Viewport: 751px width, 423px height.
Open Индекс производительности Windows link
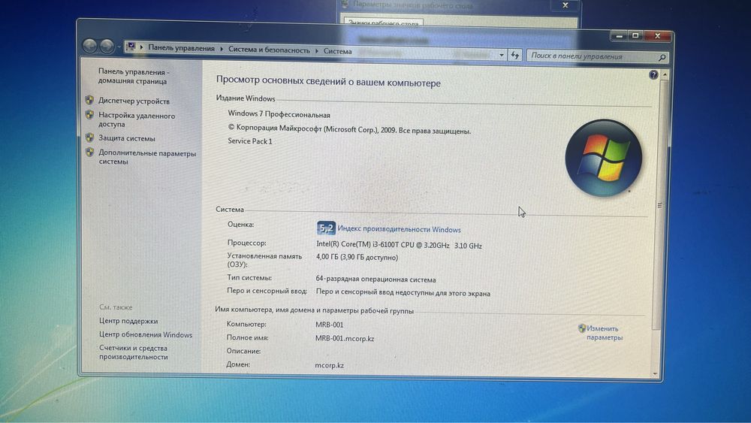pyautogui.click(x=399, y=229)
